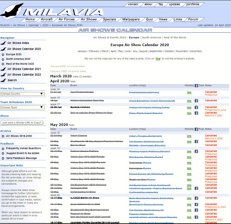Open Facebook icon for Shuttleworth May Evening Airshow
The height and width of the screenshot is (224, 231).
click(196, 210)
